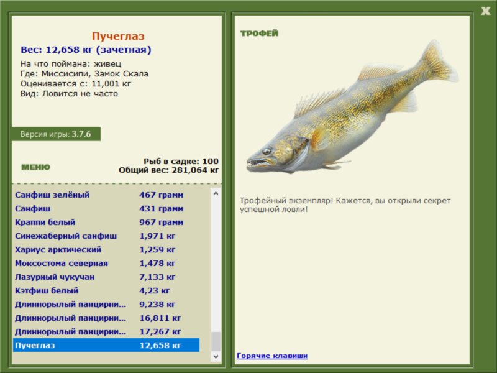Click the Оценивается с: 11,001 кг line
The image size is (497, 373).
pyautogui.click(x=76, y=84)
